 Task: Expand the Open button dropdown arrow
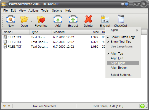pos(32,21)
